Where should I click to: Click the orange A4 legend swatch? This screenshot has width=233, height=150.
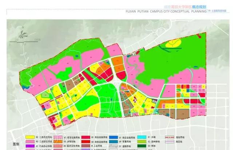point(58,142)
